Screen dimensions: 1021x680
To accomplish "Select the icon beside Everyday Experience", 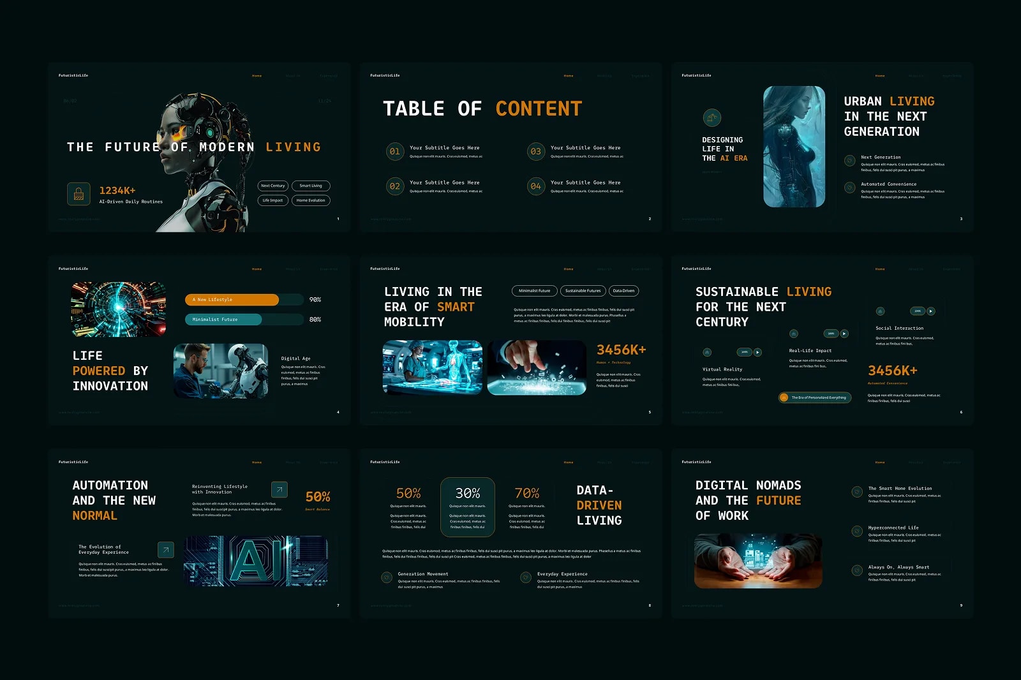I will click(526, 577).
